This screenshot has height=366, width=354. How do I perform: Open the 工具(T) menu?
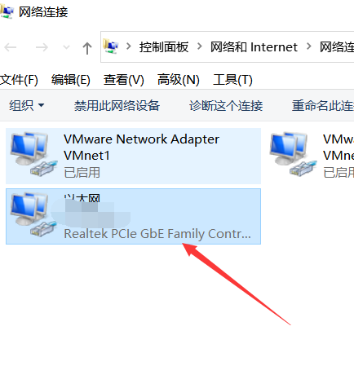pyautogui.click(x=232, y=80)
